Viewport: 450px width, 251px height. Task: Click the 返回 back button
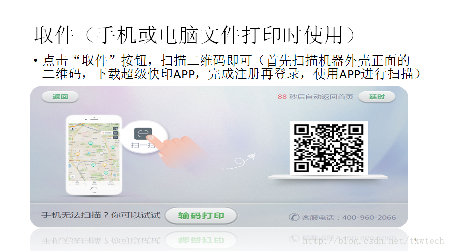point(60,97)
